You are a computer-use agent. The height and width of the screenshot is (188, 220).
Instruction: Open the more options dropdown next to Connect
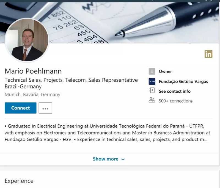coord(45,108)
